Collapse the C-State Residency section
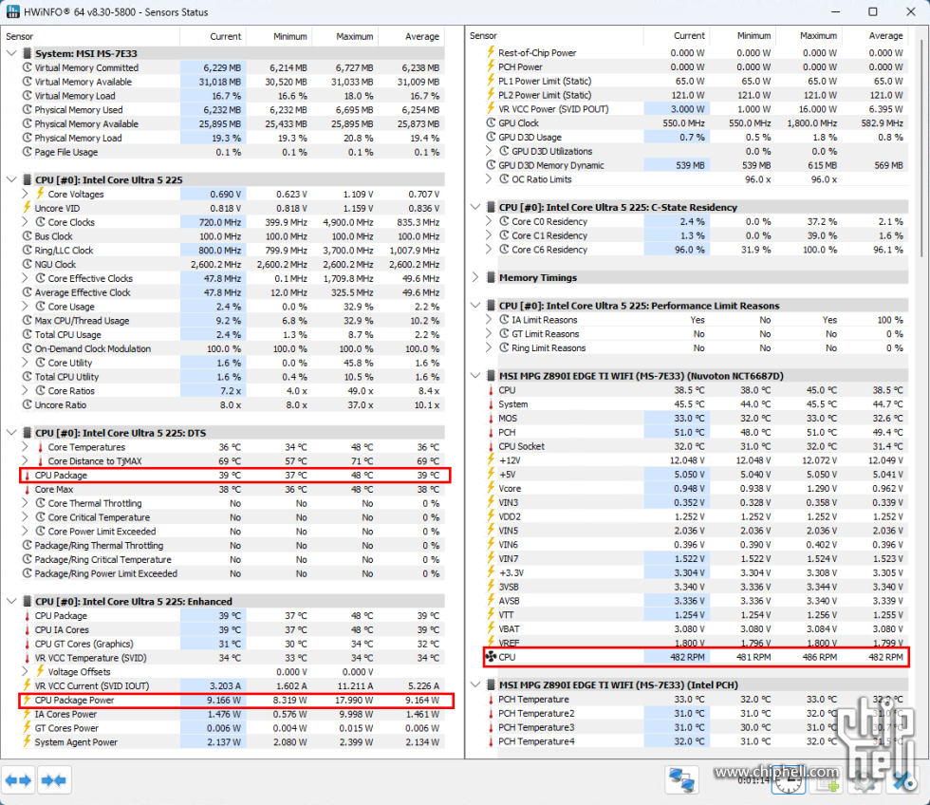The height and width of the screenshot is (805, 930). [475, 207]
